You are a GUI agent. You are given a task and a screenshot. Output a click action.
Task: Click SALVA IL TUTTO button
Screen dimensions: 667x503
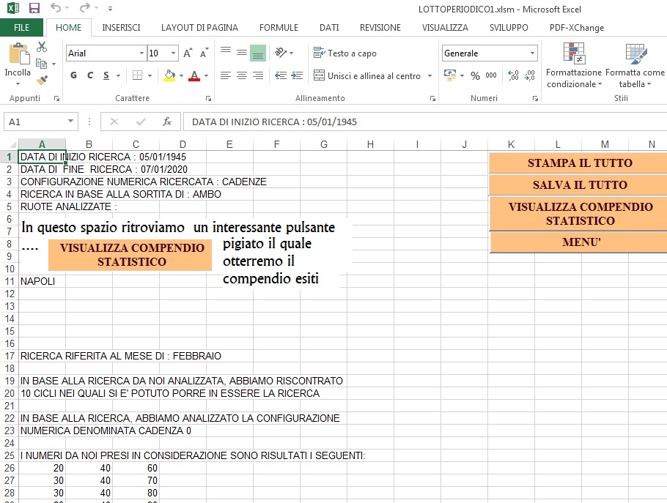point(579,185)
